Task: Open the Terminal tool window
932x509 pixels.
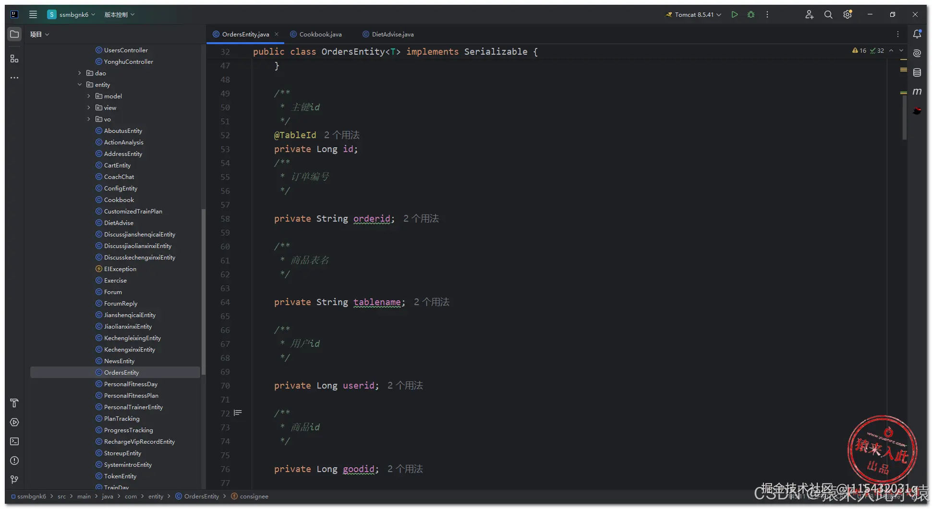Action: [x=14, y=441]
